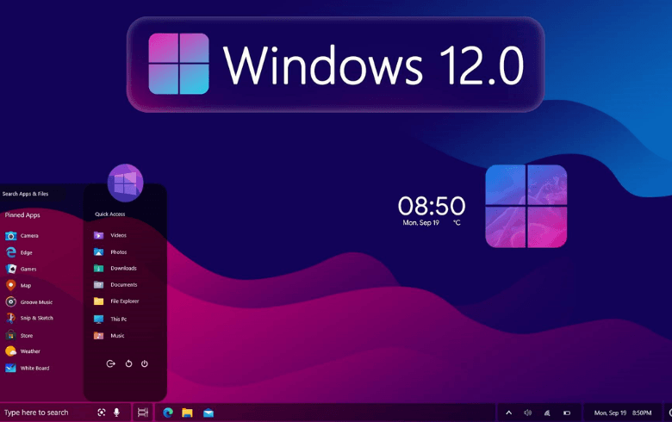Open Downloads folder in Quick Access
The width and height of the screenshot is (672, 422).
[115, 268]
